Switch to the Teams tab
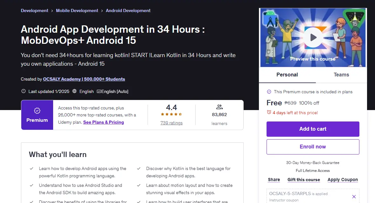 (341, 75)
